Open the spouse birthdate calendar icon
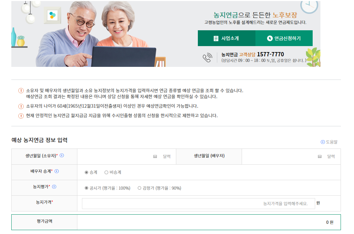The width and height of the screenshot is (354, 234). coord(320,157)
